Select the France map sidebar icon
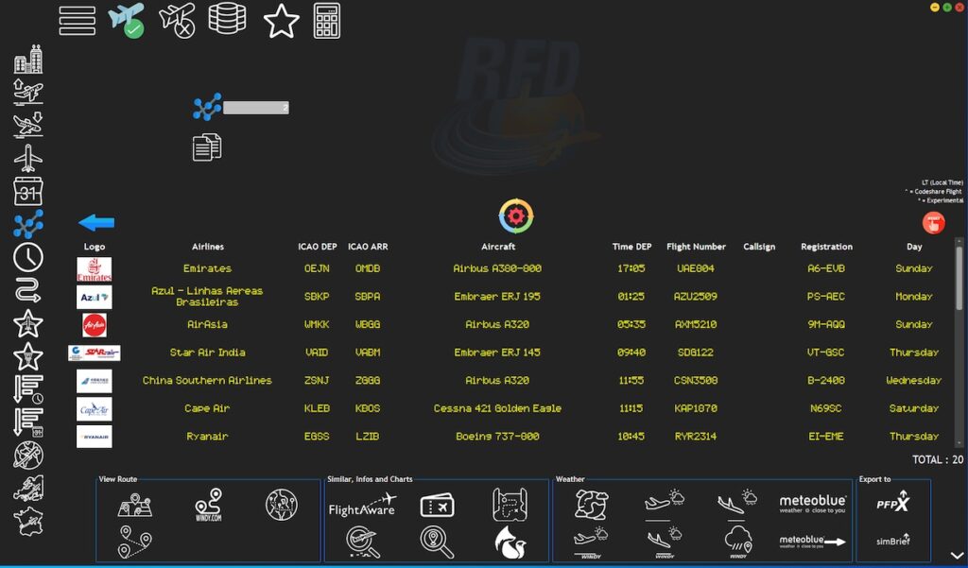This screenshot has width=968, height=568. (28, 521)
